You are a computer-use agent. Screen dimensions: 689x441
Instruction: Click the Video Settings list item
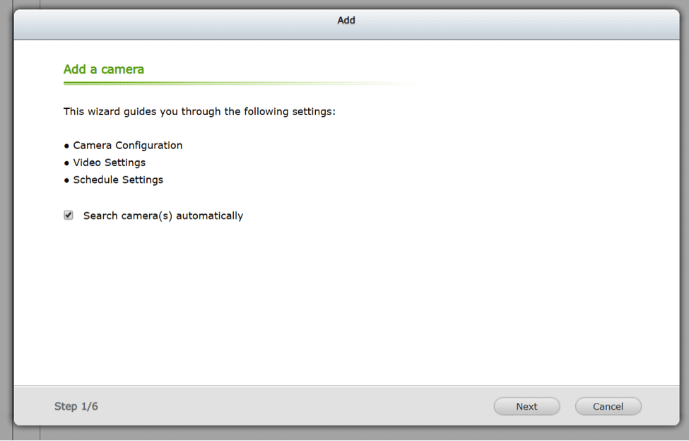tap(109, 163)
